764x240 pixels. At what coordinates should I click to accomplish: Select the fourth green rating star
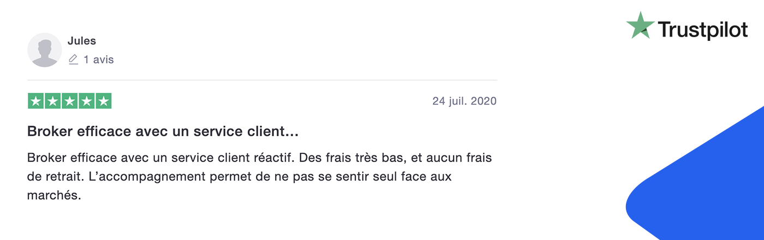click(x=86, y=101)
